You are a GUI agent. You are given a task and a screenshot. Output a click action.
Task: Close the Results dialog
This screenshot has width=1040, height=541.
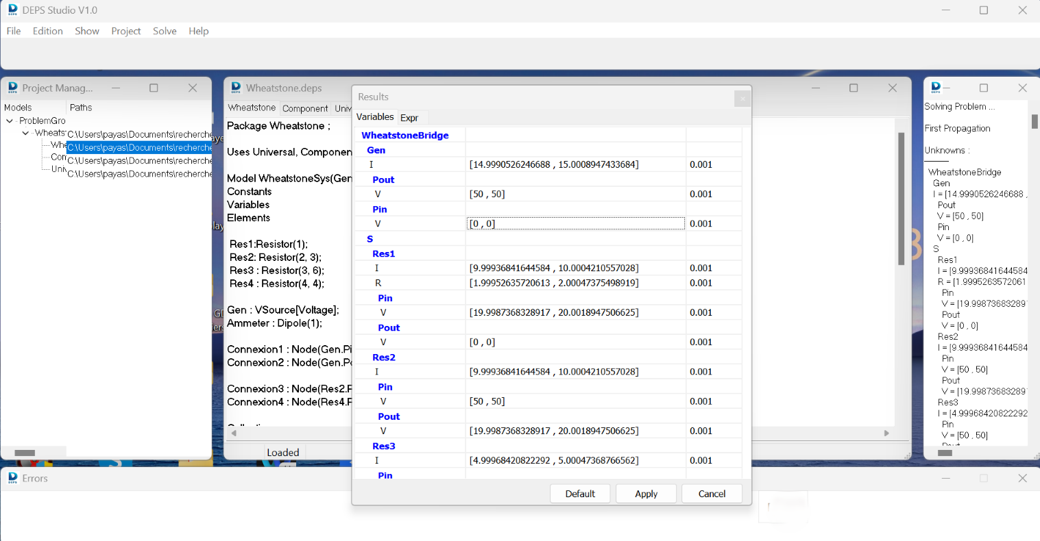click(742, 99)
